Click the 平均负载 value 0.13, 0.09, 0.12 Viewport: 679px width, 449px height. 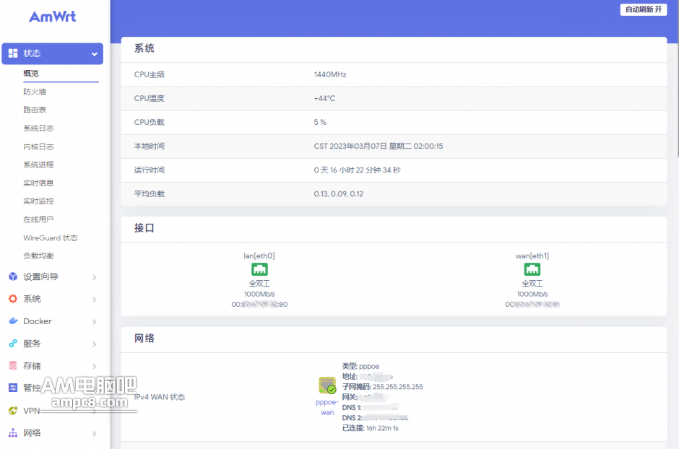point(339,193)
